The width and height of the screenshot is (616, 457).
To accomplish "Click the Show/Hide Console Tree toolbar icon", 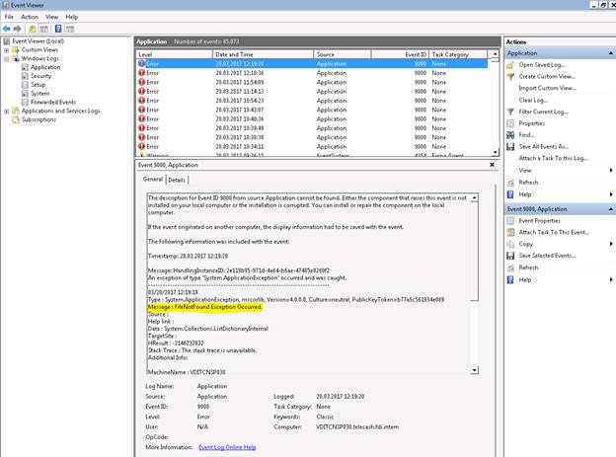I will pyautogui.click(x=44, y=29).
